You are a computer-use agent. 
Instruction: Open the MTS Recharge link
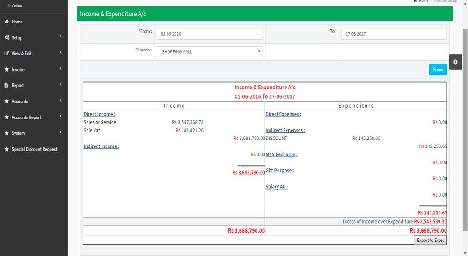pos(281,154)
